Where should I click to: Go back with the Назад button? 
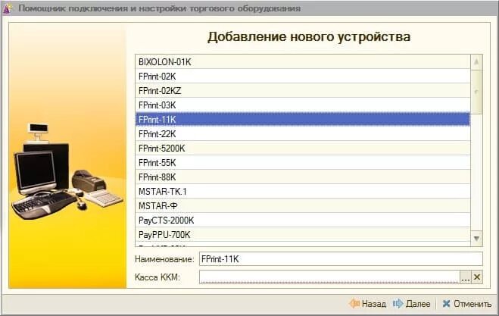tap(367, 304)
